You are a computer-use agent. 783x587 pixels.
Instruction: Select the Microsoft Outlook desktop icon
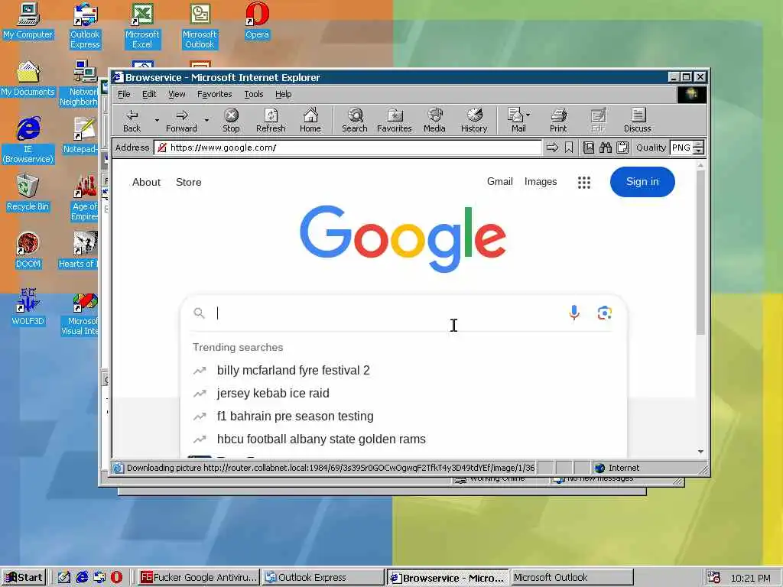click(200, 26)
